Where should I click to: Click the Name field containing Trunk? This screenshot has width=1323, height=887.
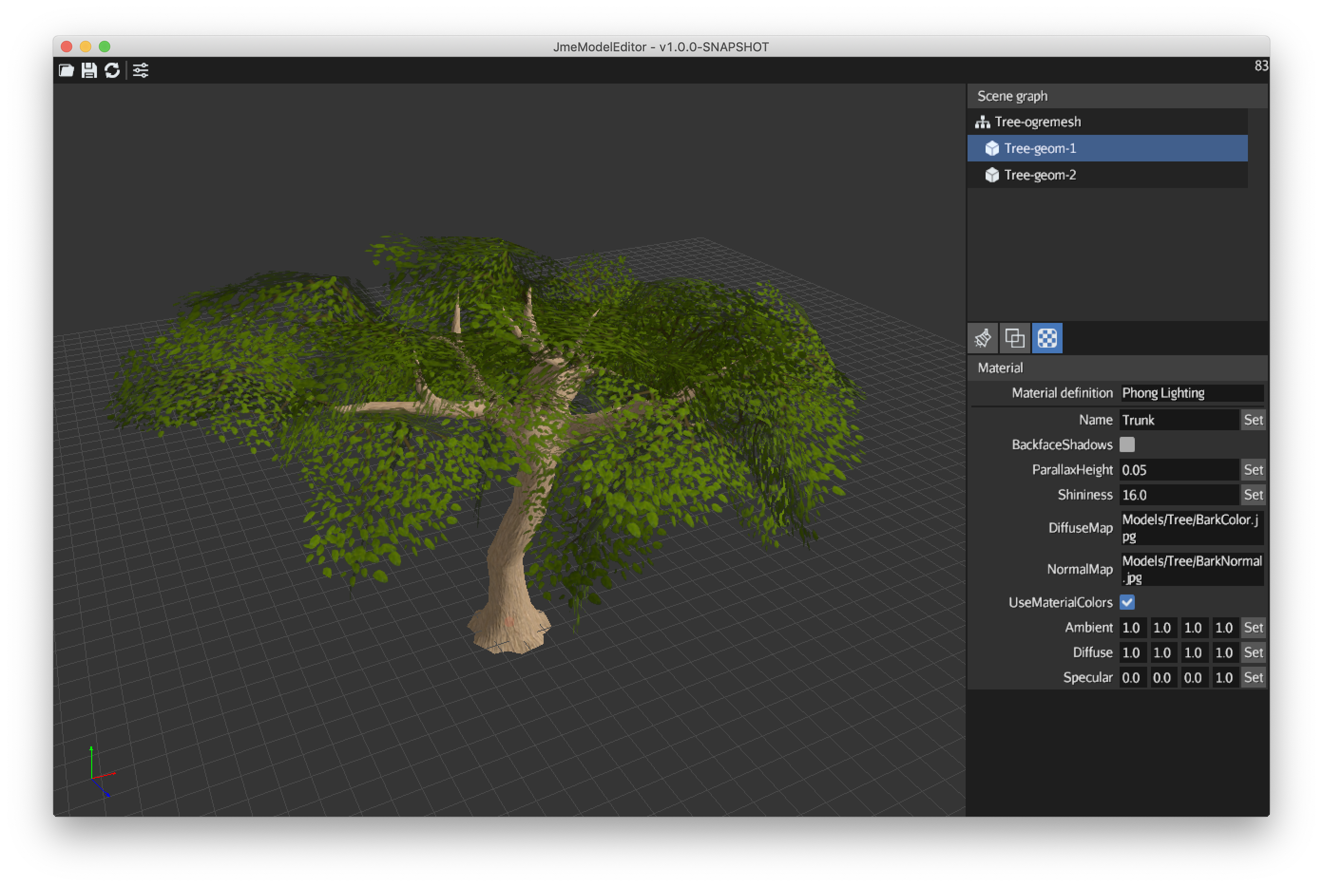click(x=1178, y=420)
